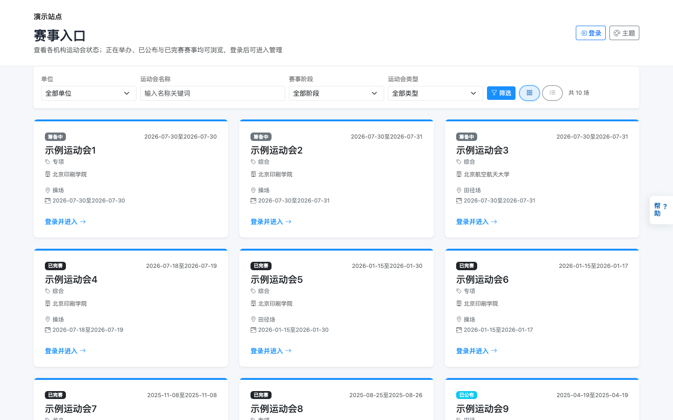Viewport: 673px width, 420px height.
Task: Open the 全部阶段 stage dropdown
Action: pos(336,93)
